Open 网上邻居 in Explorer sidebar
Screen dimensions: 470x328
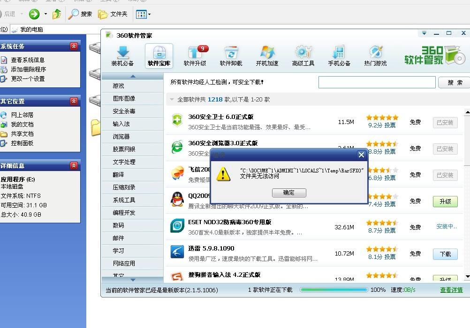click(x=22, y=115)
